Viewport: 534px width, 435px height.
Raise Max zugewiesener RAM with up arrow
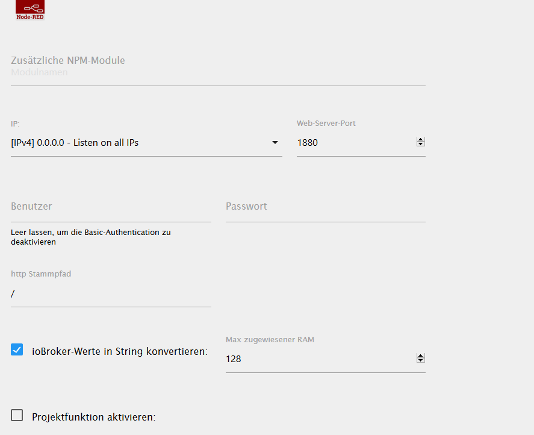click(x=421, y=356)
